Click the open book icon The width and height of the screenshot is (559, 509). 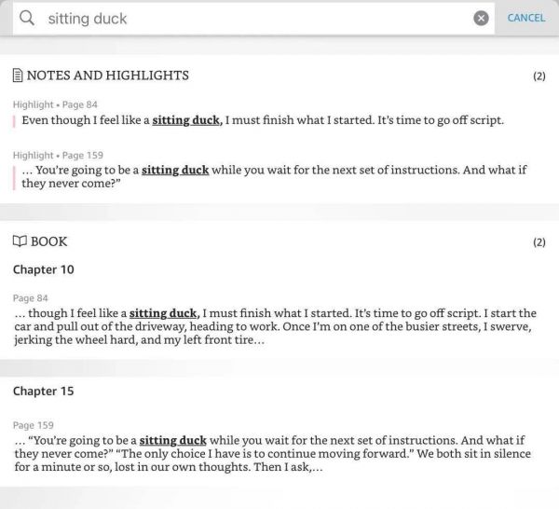[x=20, y=241]
